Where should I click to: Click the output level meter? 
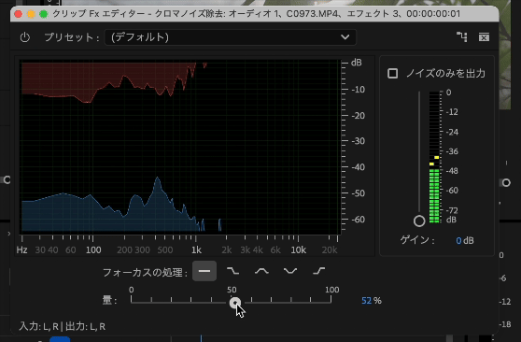(434, 157)
